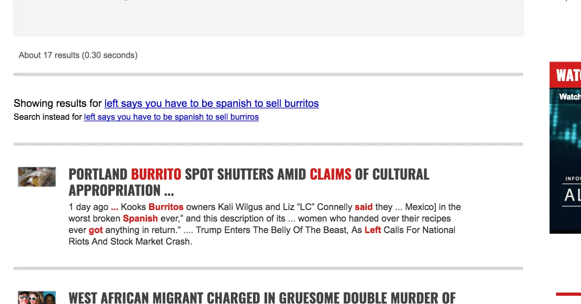Click the corrected query link ending in "burritos"
Screen dimensions: 581x304
[x=211, y=103]
